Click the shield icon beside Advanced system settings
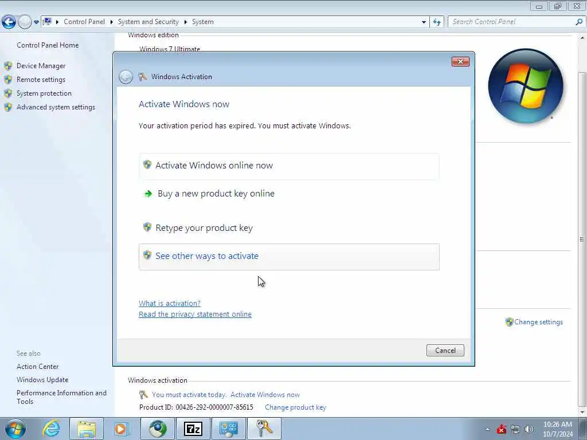The image size is (587, 440). click(x=8, y=107)
